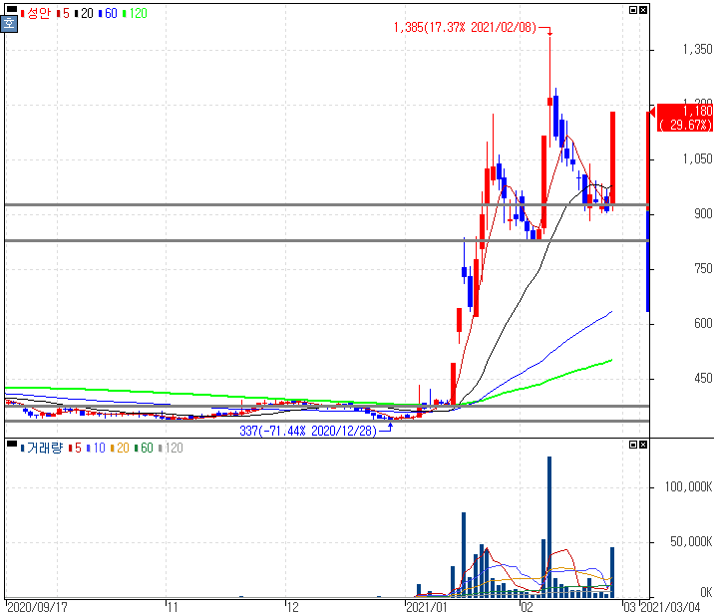Click the 50,000K volume axis label
This screenshot has width=714, height=613.
(691, 541)
